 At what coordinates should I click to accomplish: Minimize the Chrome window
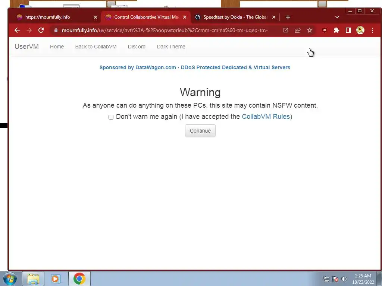click(x=350, y=11)
